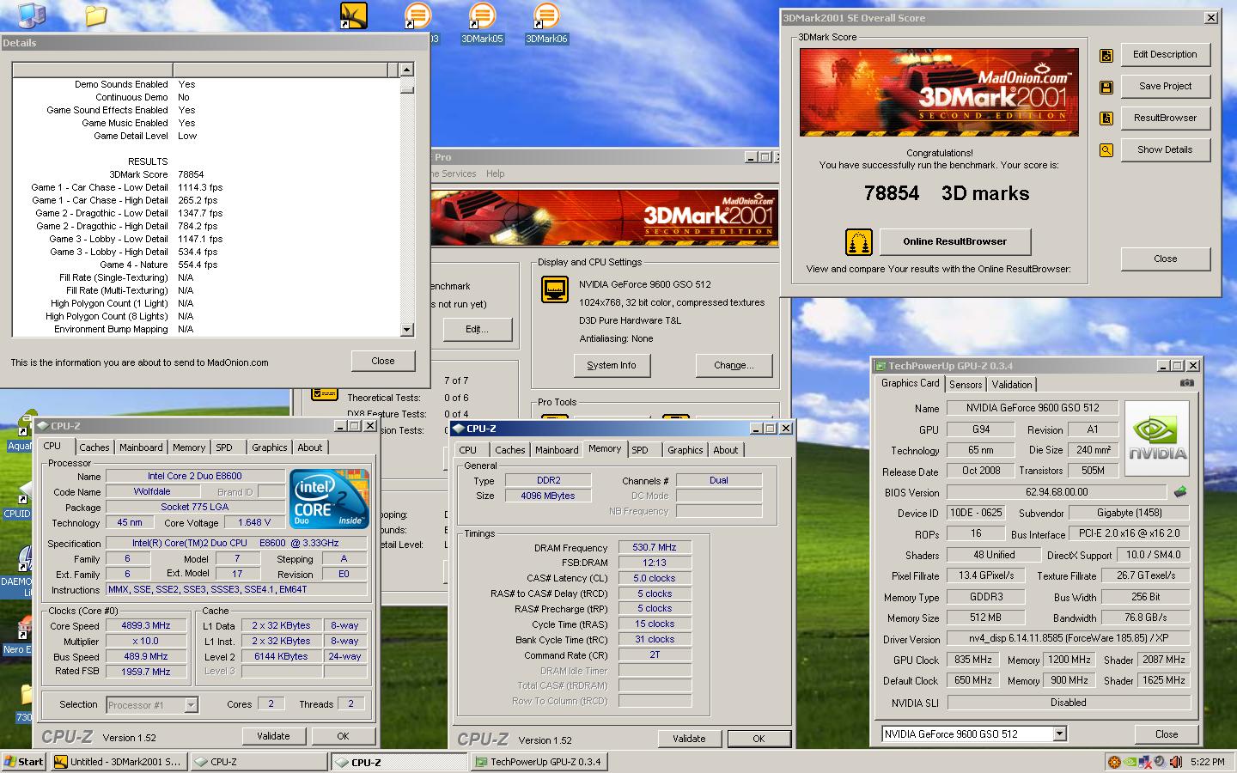This screenshot has width=1237, height=773.
Task: Open the DAEMON Tools desktop shortcut
Action: [x=17, y=571]
